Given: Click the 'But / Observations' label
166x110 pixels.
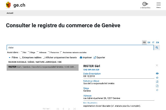Looking at the screenshot, I should coord(90,103).
